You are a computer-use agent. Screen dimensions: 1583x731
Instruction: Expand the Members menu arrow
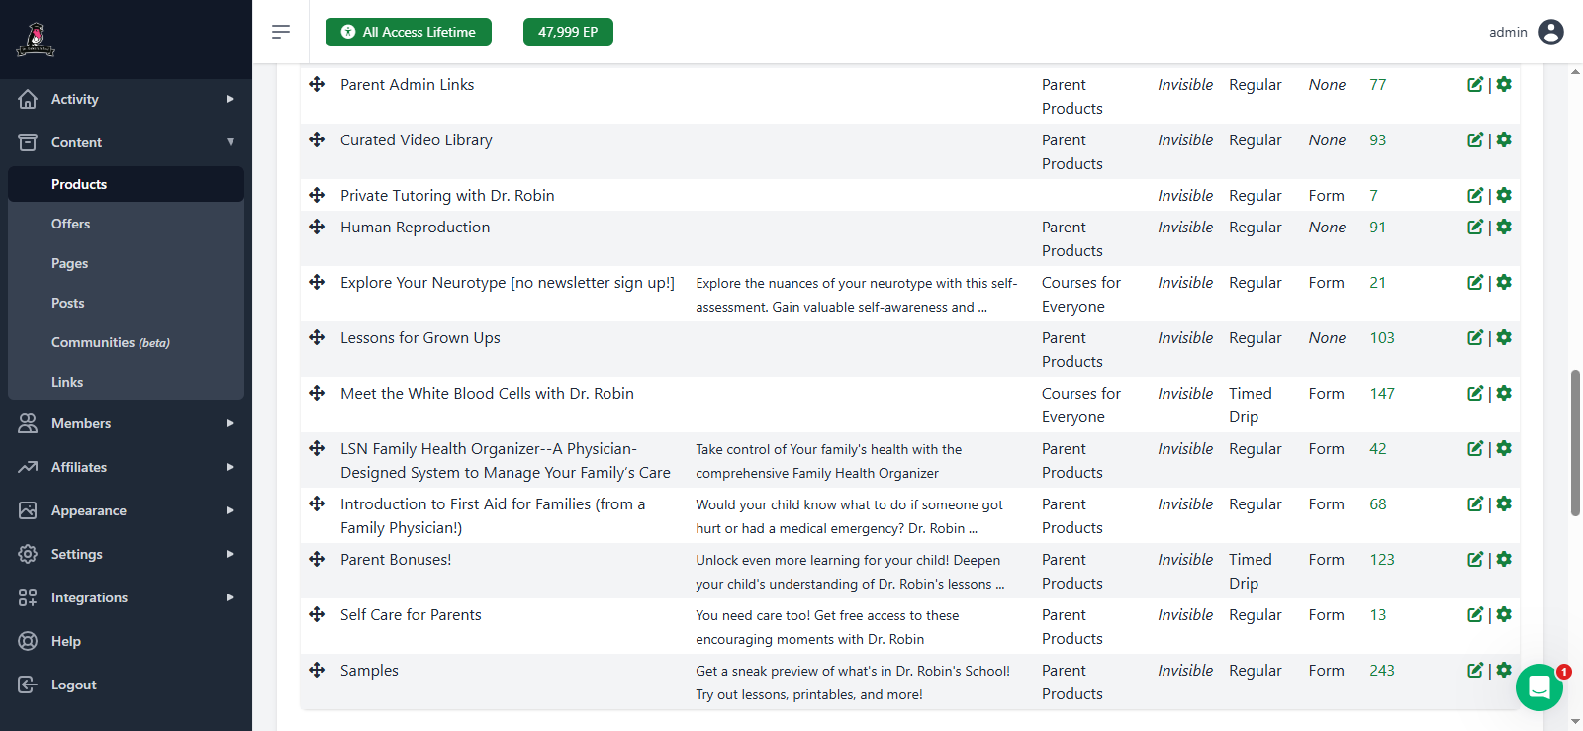click(230, 423)
